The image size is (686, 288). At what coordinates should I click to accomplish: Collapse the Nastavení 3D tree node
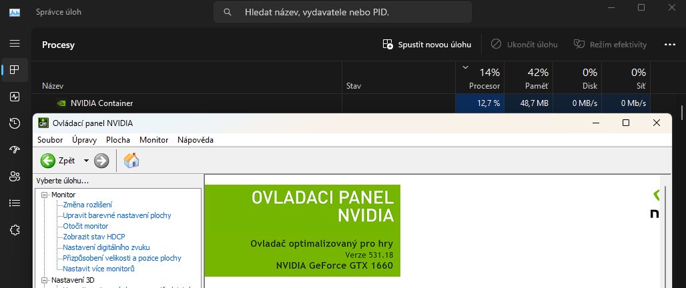coord(45,280)
